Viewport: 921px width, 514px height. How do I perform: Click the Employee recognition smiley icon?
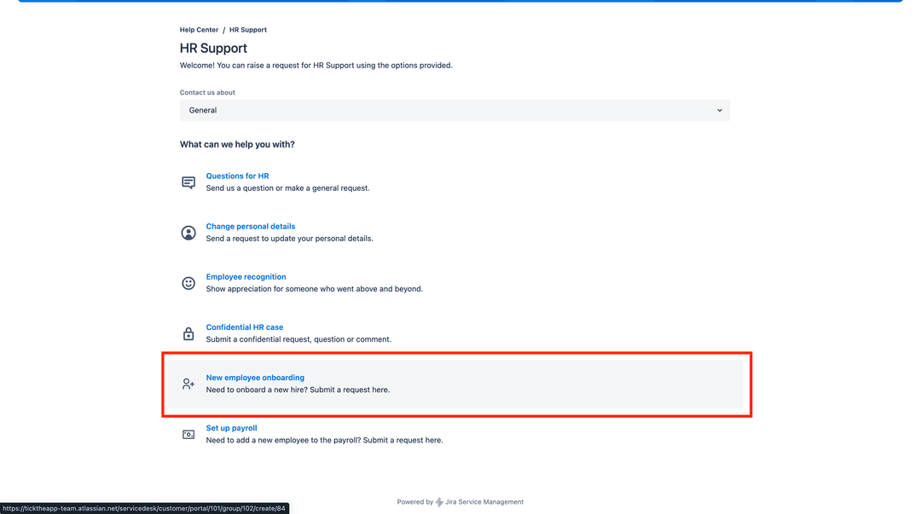(x=188, y=283)
